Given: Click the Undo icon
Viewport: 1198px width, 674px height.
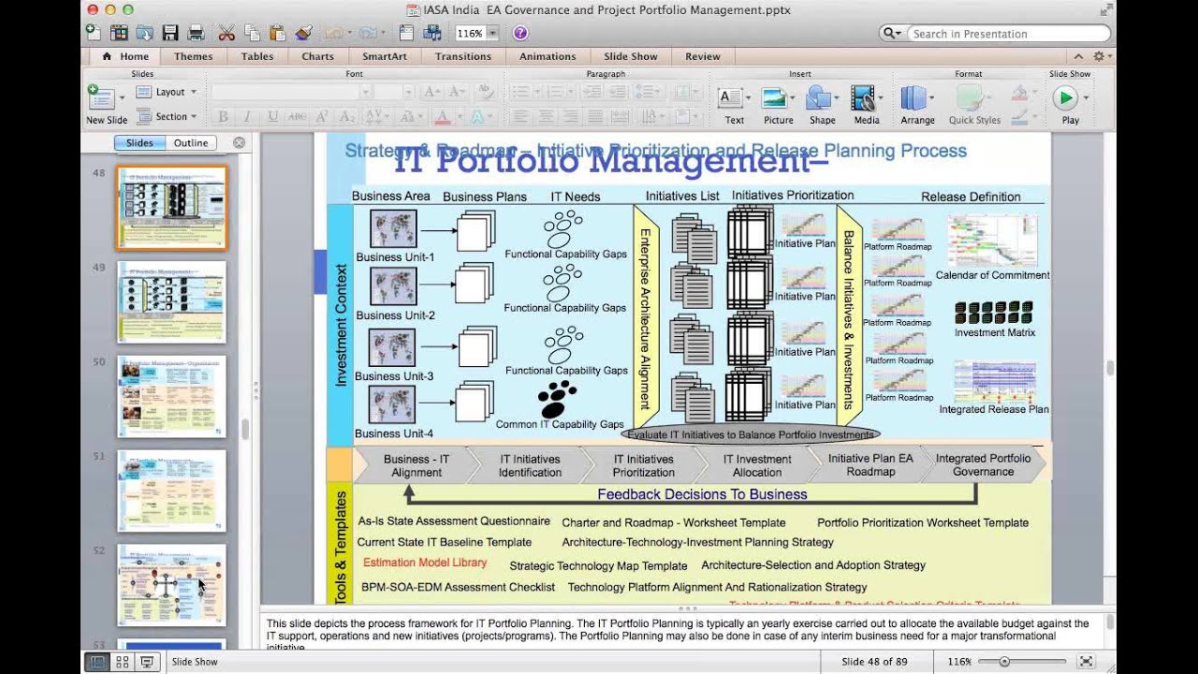Looking at the screenshot, I should coord(332,33).
